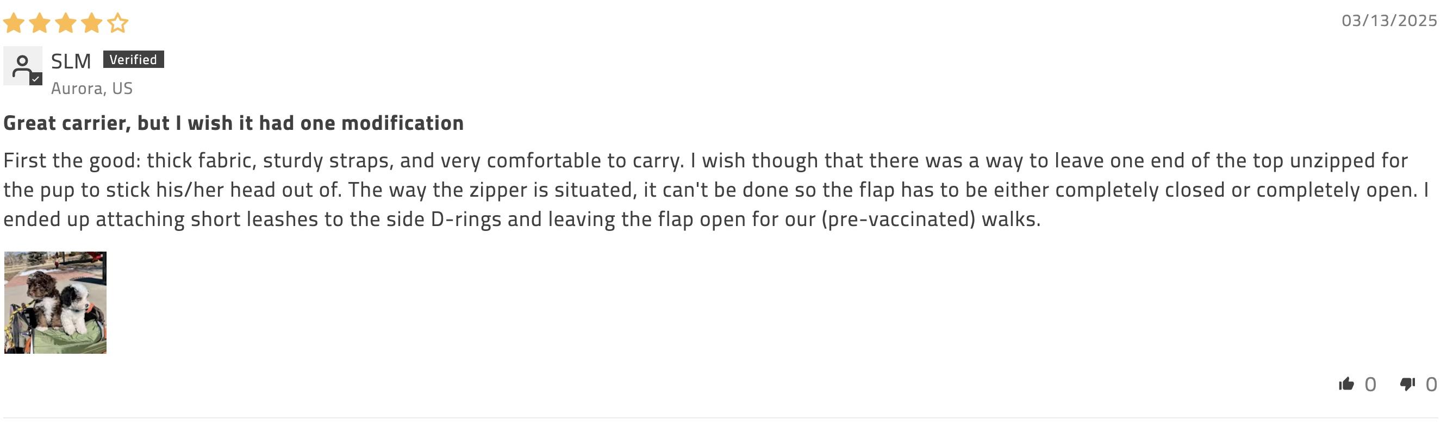This screenshot has height=426, width=1447.
Task: Click the checkmark badge on avatar
Action: [x=36, y=79]
